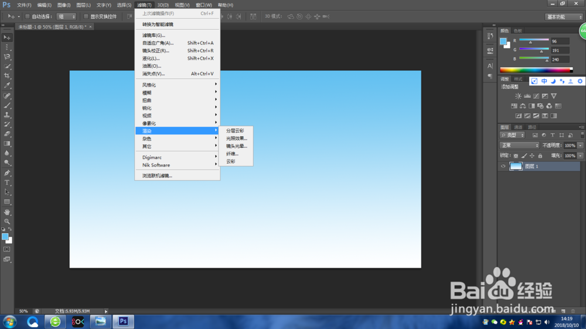Image resolution: width=586 pixels, height=329 pixels.
Task: Add a Levels adjustment layer
Action: 527,96
